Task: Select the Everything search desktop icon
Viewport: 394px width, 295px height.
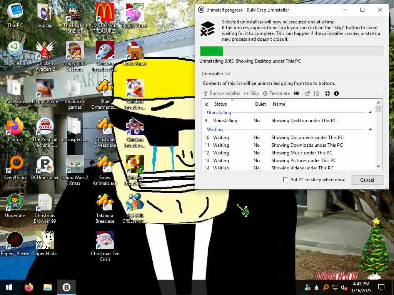Action: [x=15, y=167]
